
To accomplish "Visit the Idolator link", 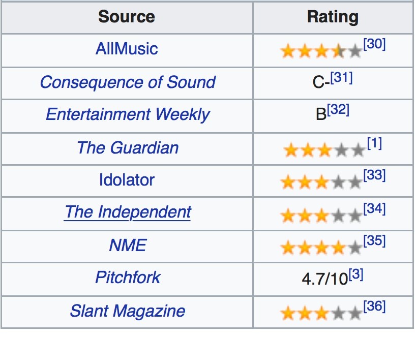I will [127, 180].
